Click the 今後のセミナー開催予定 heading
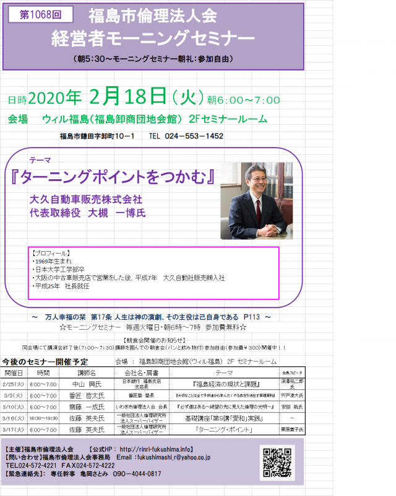Viewport: 396px width, 496px height. coord(45,362)
